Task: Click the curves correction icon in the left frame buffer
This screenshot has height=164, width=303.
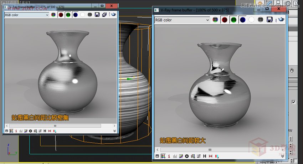Action: tap(26, 131)
